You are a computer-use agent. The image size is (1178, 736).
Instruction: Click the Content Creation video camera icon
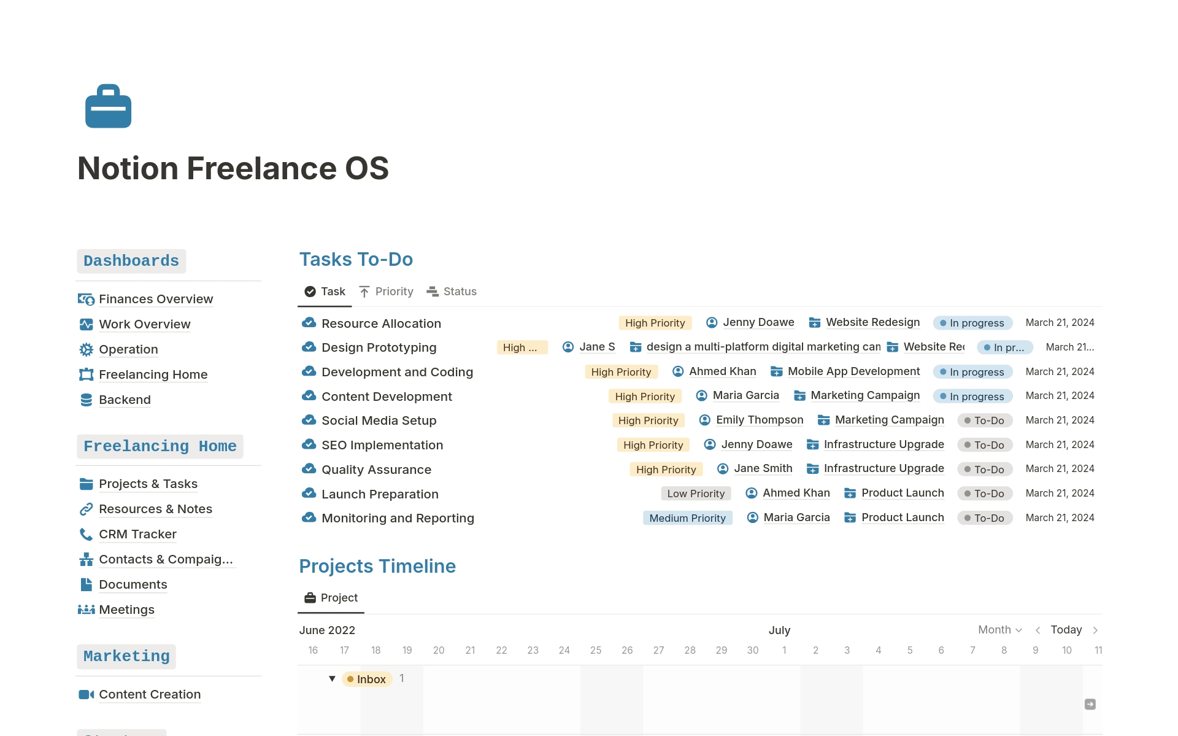coord(86,694)
